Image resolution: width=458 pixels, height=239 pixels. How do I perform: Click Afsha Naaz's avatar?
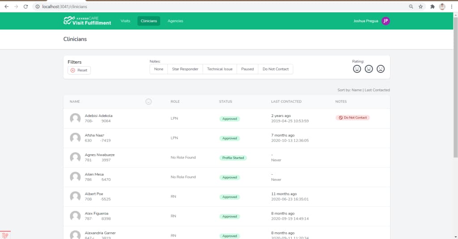pos(75,138)
